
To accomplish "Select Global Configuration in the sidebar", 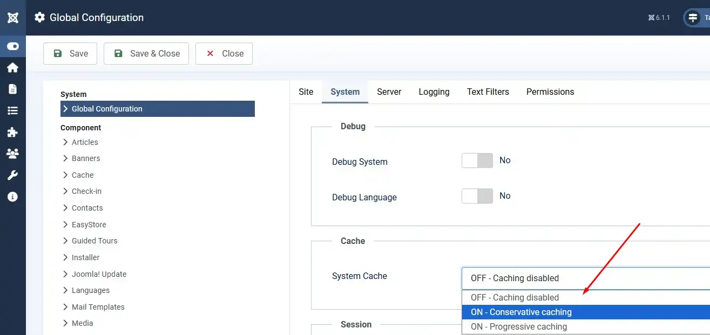I will click(x=158, y=109).
